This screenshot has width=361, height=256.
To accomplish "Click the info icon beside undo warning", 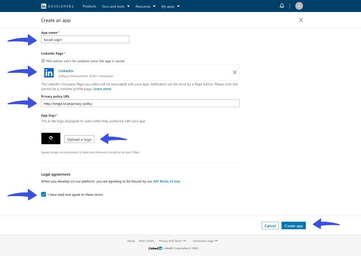I will click(x=43, y=61).
